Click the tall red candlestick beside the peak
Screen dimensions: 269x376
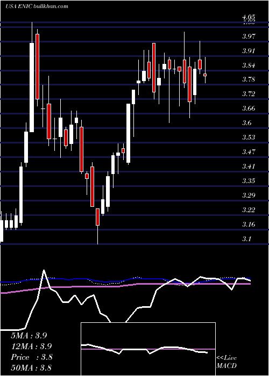click(37, 67)
